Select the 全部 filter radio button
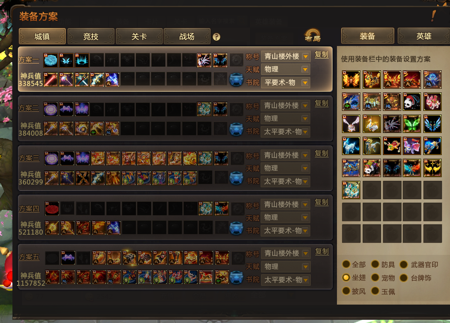 click(346, 264)
